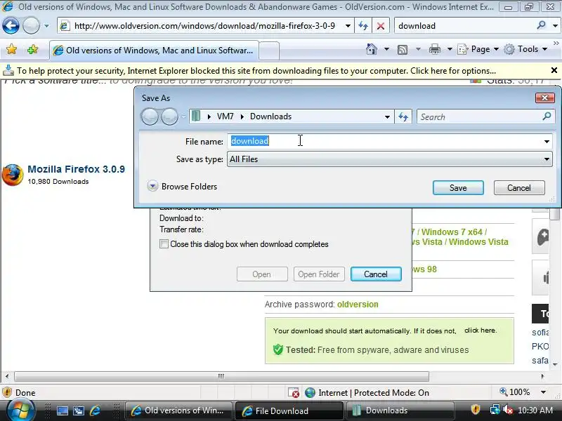Select VM7 in Save As breadcrumb
562x421 pixels.
(x=225, y=116)
